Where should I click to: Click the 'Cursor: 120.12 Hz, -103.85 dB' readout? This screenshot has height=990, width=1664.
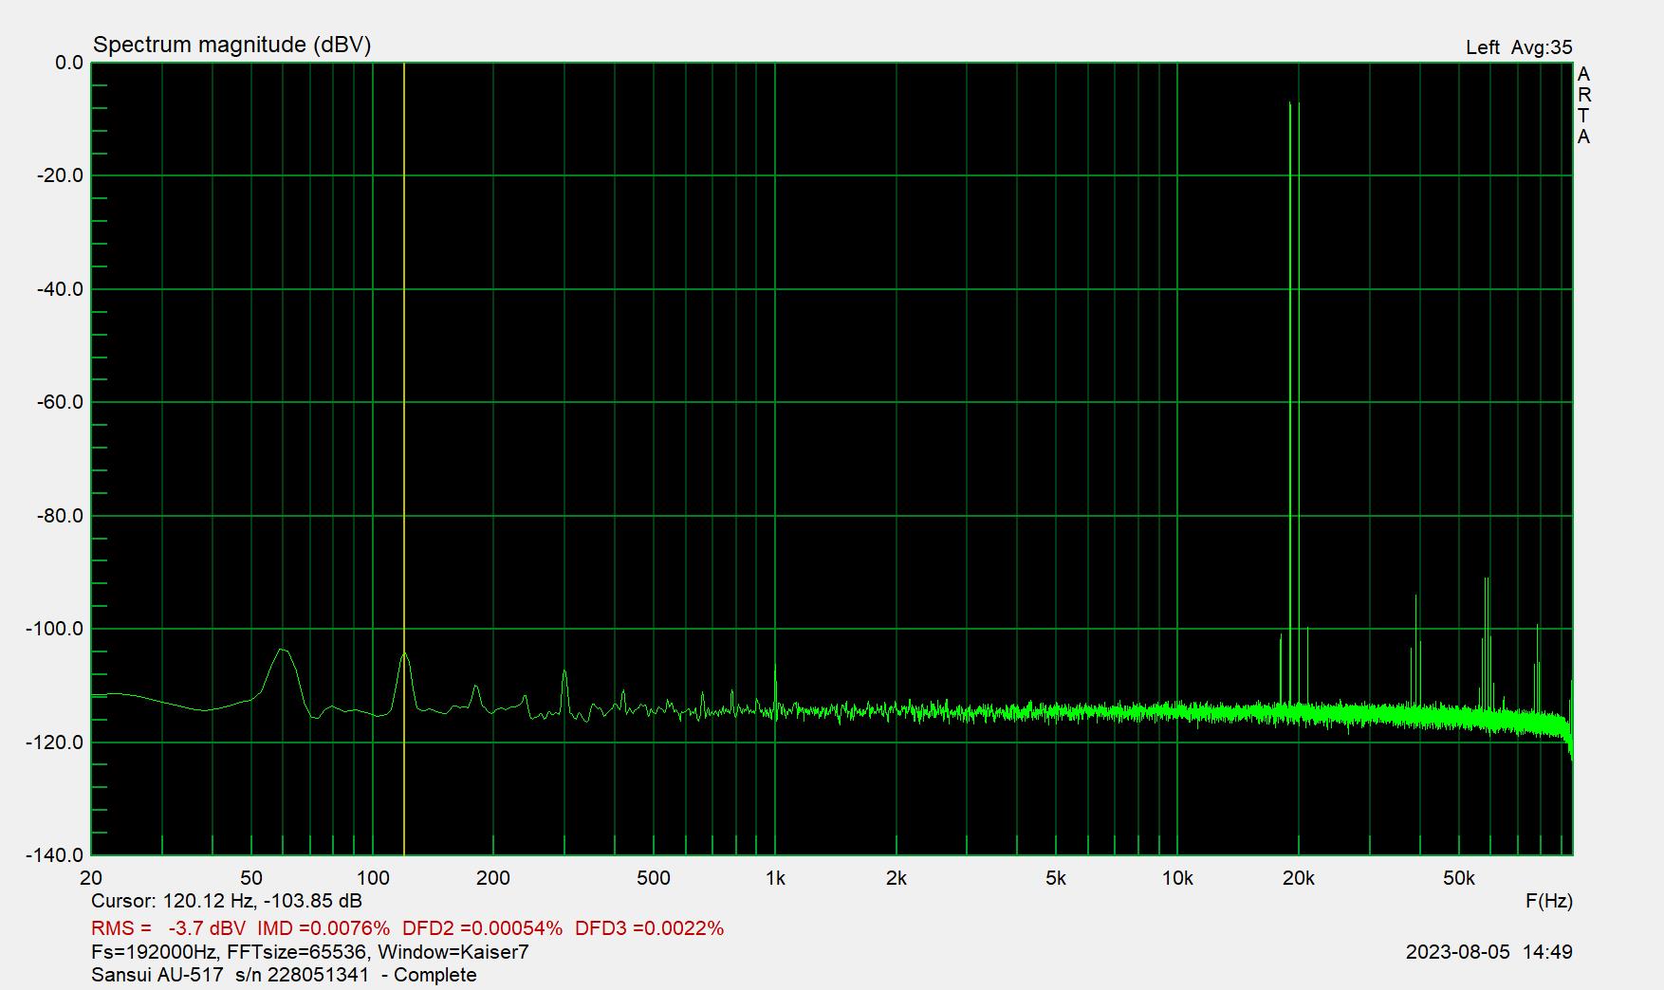click(x=227, y=901)
